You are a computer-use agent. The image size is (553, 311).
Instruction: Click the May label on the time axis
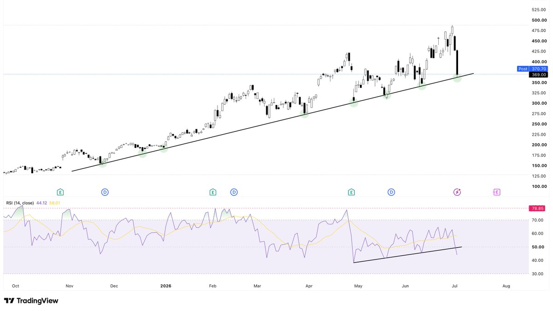(x=358, y=286)
